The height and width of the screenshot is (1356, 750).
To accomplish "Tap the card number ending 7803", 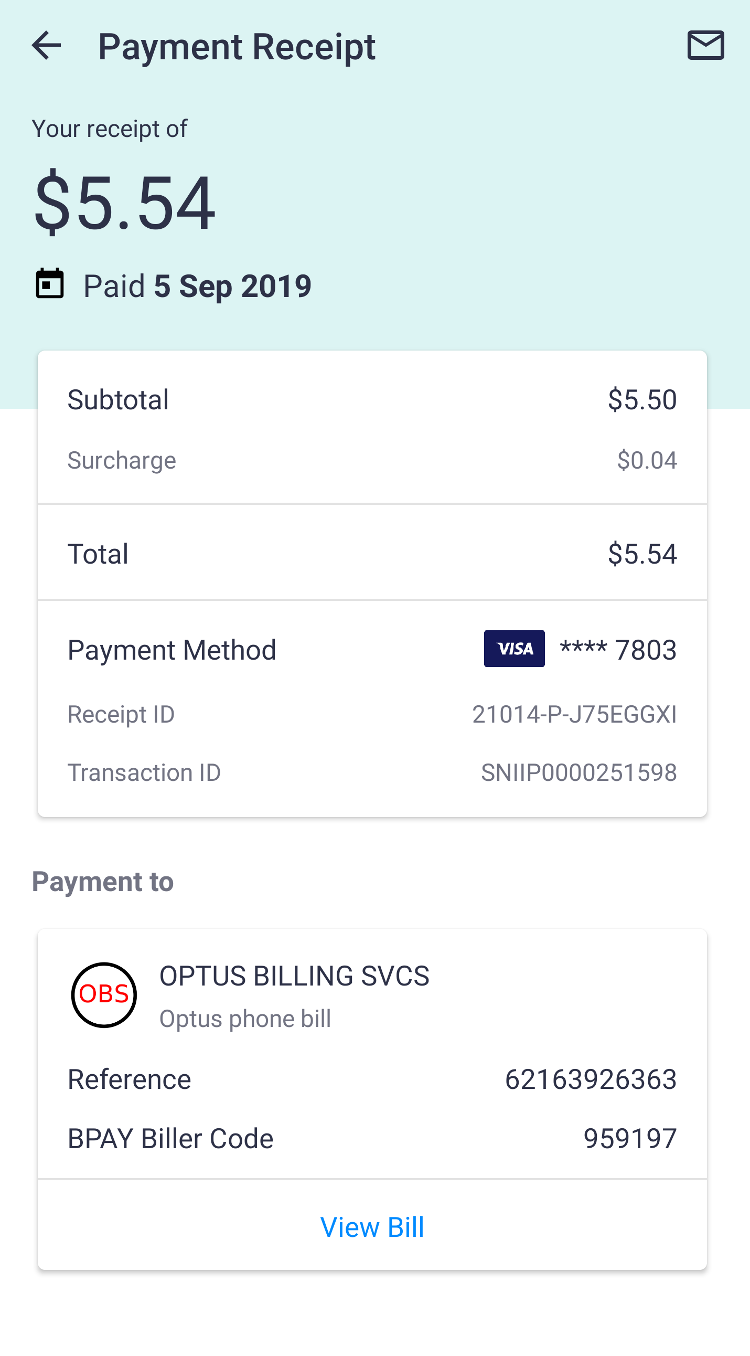I will (618, 650).
